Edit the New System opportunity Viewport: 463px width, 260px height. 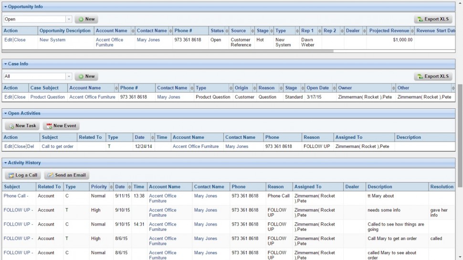click(x=8, y=40)
